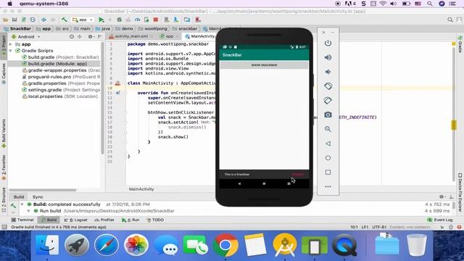Toggle the Profiler tool window
This screenshot has height=261, width=464.
coord(104,220)
